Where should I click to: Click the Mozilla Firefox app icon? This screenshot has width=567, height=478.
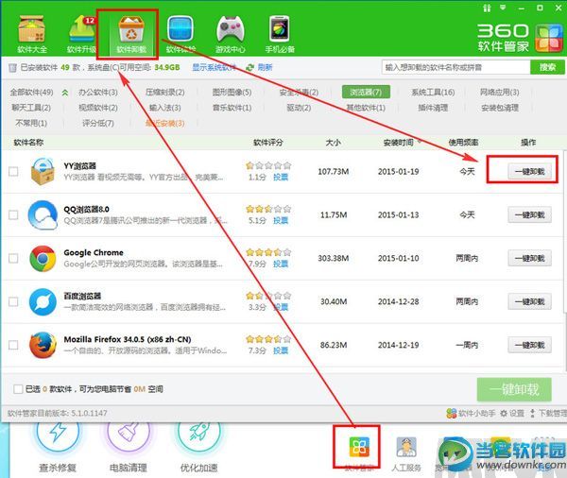pos(43,345)
